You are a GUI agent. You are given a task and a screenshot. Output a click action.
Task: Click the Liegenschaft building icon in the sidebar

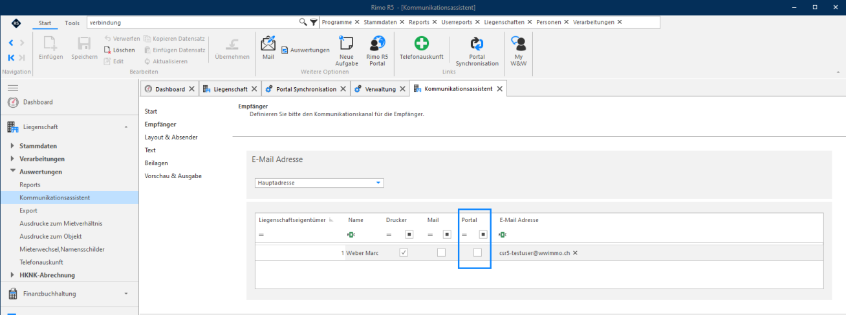(x=12, y=127)
